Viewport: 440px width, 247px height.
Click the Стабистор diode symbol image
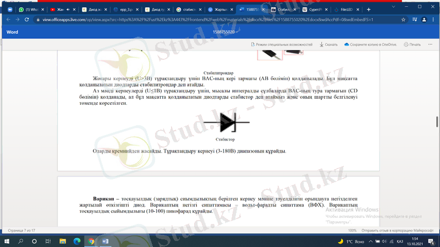tap(226, 122)
